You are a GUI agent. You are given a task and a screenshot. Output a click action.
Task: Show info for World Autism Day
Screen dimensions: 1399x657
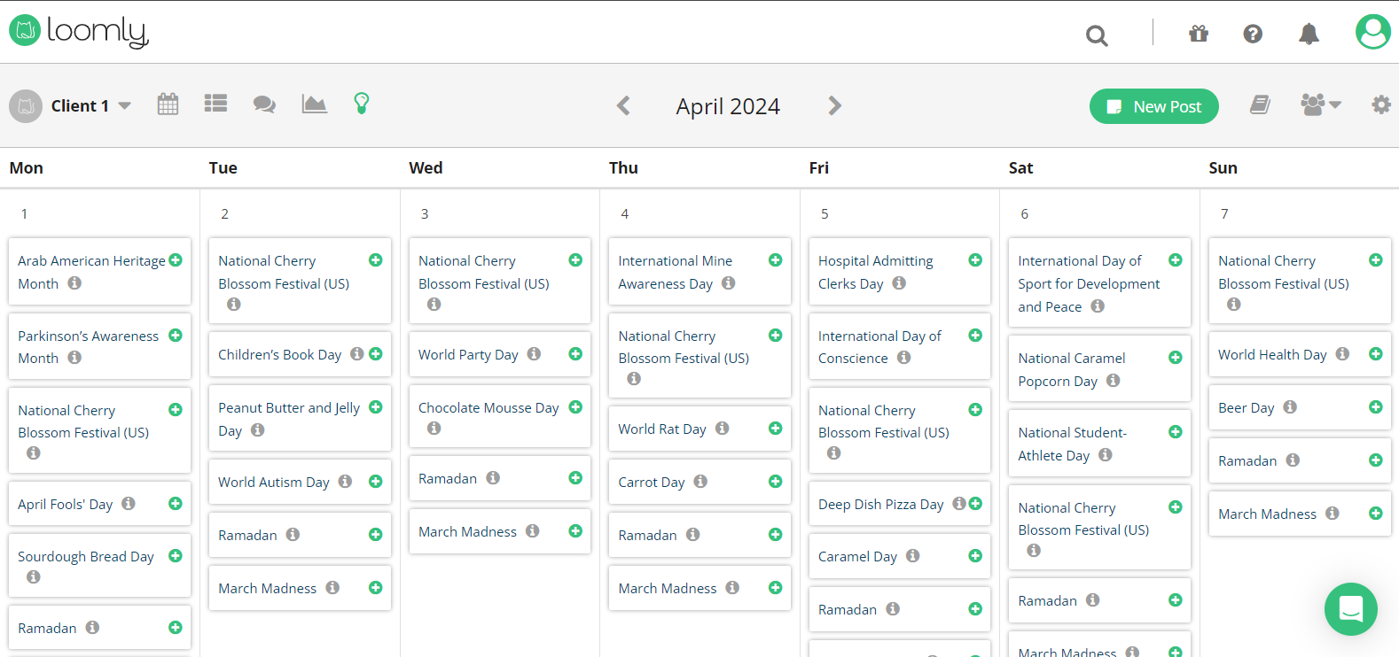tap(346, 482)
